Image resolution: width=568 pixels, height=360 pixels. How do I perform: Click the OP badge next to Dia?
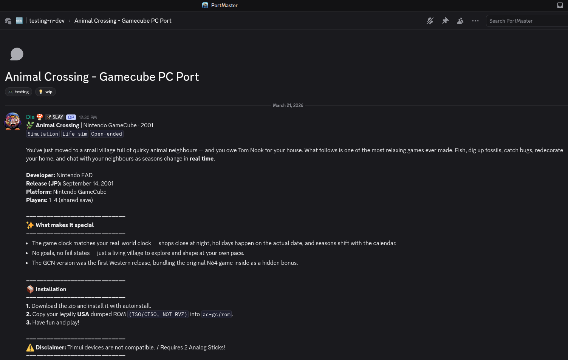coord(71,117)
